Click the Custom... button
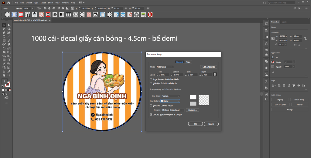The height and width of the screenshot is (158, 311). point(192,110)
